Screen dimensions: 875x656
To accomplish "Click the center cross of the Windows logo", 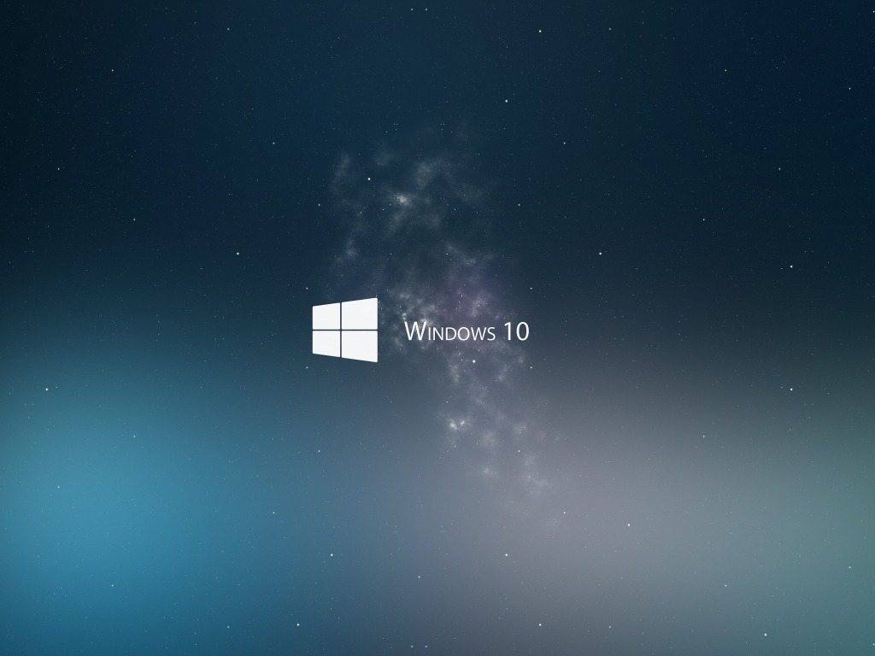I will click(x=342, y=330).
